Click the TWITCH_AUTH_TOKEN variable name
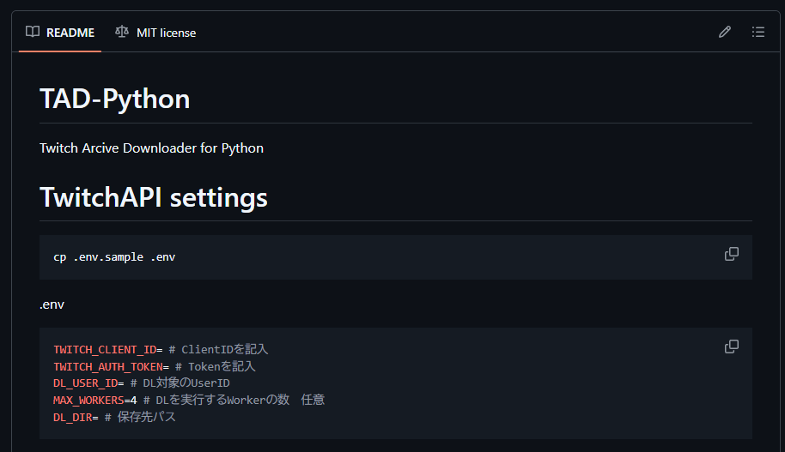Image resolution: width=785 pixels, height=452 pixels. pyautogui.click(x=108, y=366)
